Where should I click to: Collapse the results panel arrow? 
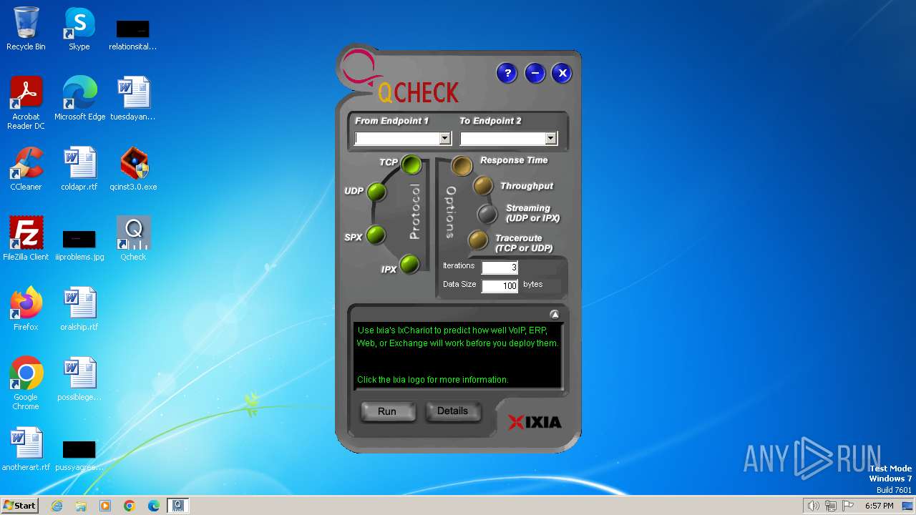pyautogui.click(x=555, y=314)
